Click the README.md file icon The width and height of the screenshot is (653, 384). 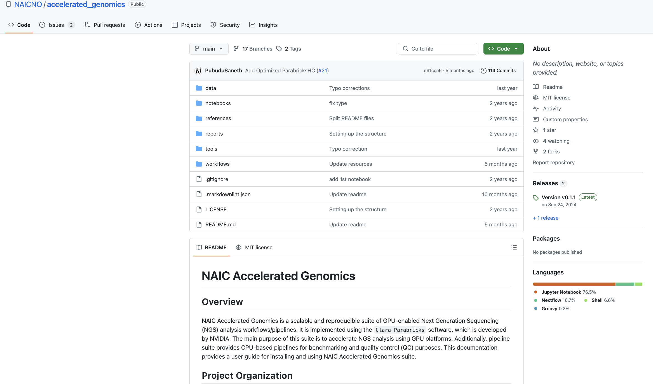pos(199,224)
